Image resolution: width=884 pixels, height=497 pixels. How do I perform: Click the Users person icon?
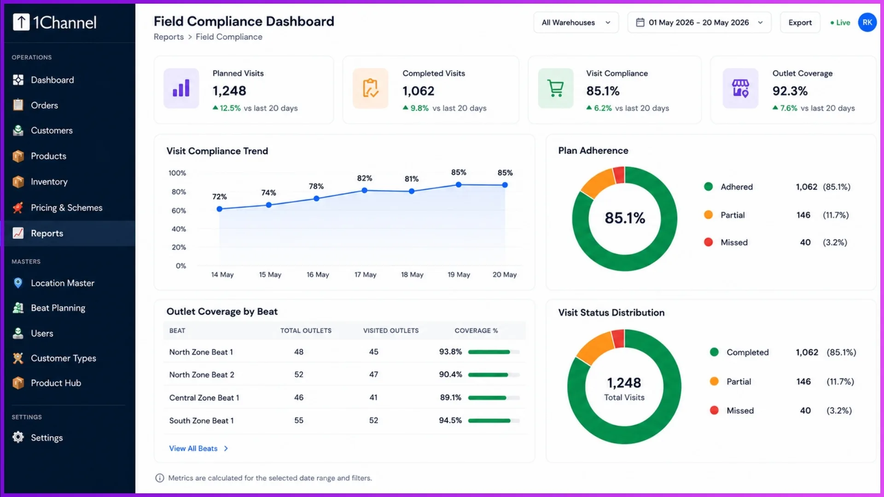pos(18,333)
